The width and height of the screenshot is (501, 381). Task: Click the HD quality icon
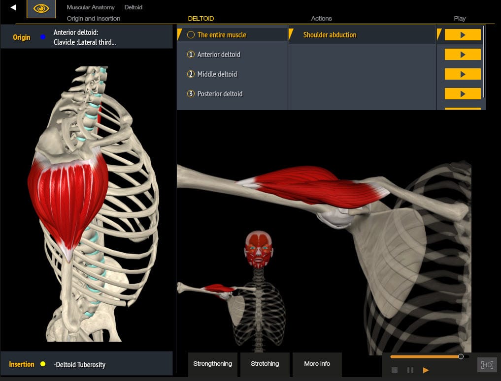(486, 365)
